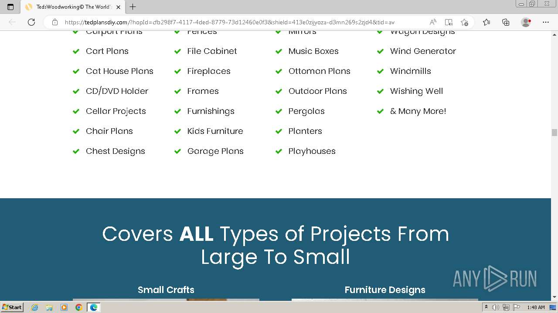Click the 'Small Crafts' heading

click(x=166, y=290)
